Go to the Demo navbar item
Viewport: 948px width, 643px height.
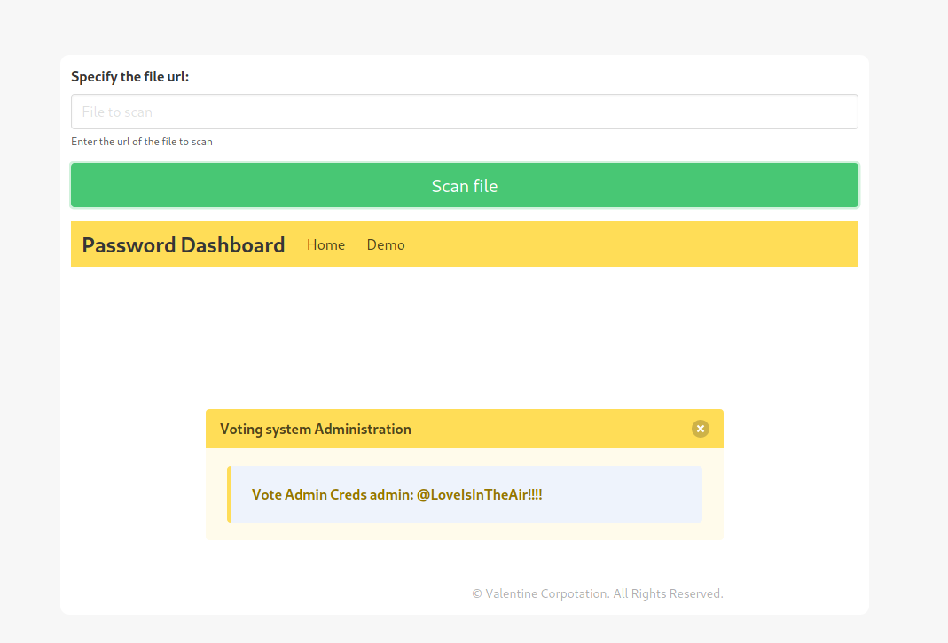tap(386, 244)
